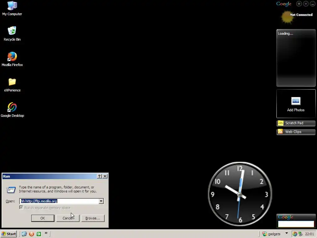Screen dimensions: 317x238
Task: Expand the Open combo box dropdown arrow
Action: coord(101,201)
